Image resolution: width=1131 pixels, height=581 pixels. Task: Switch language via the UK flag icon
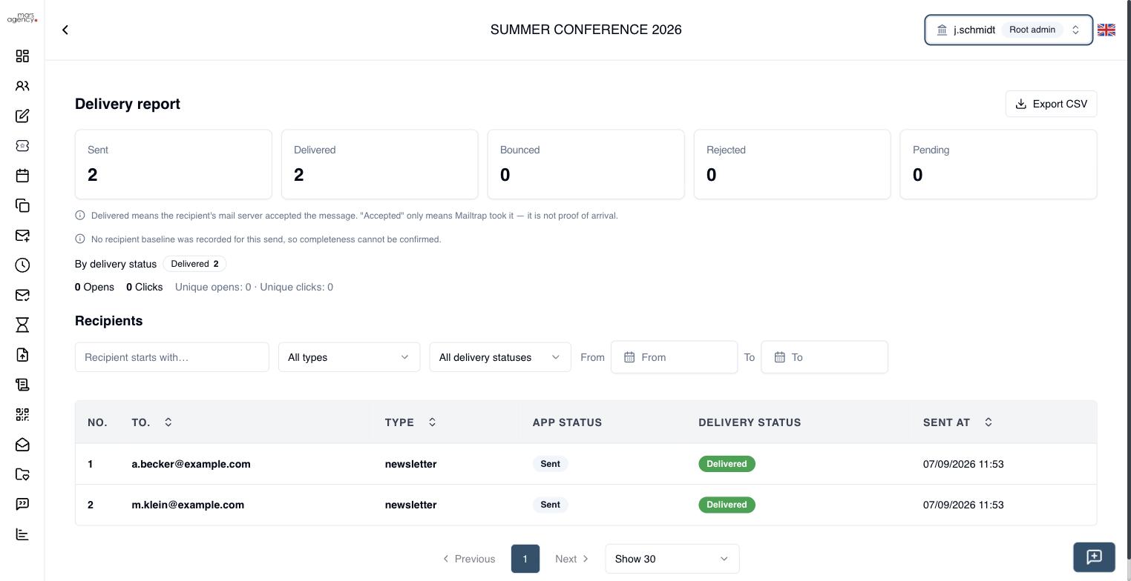1107,30
